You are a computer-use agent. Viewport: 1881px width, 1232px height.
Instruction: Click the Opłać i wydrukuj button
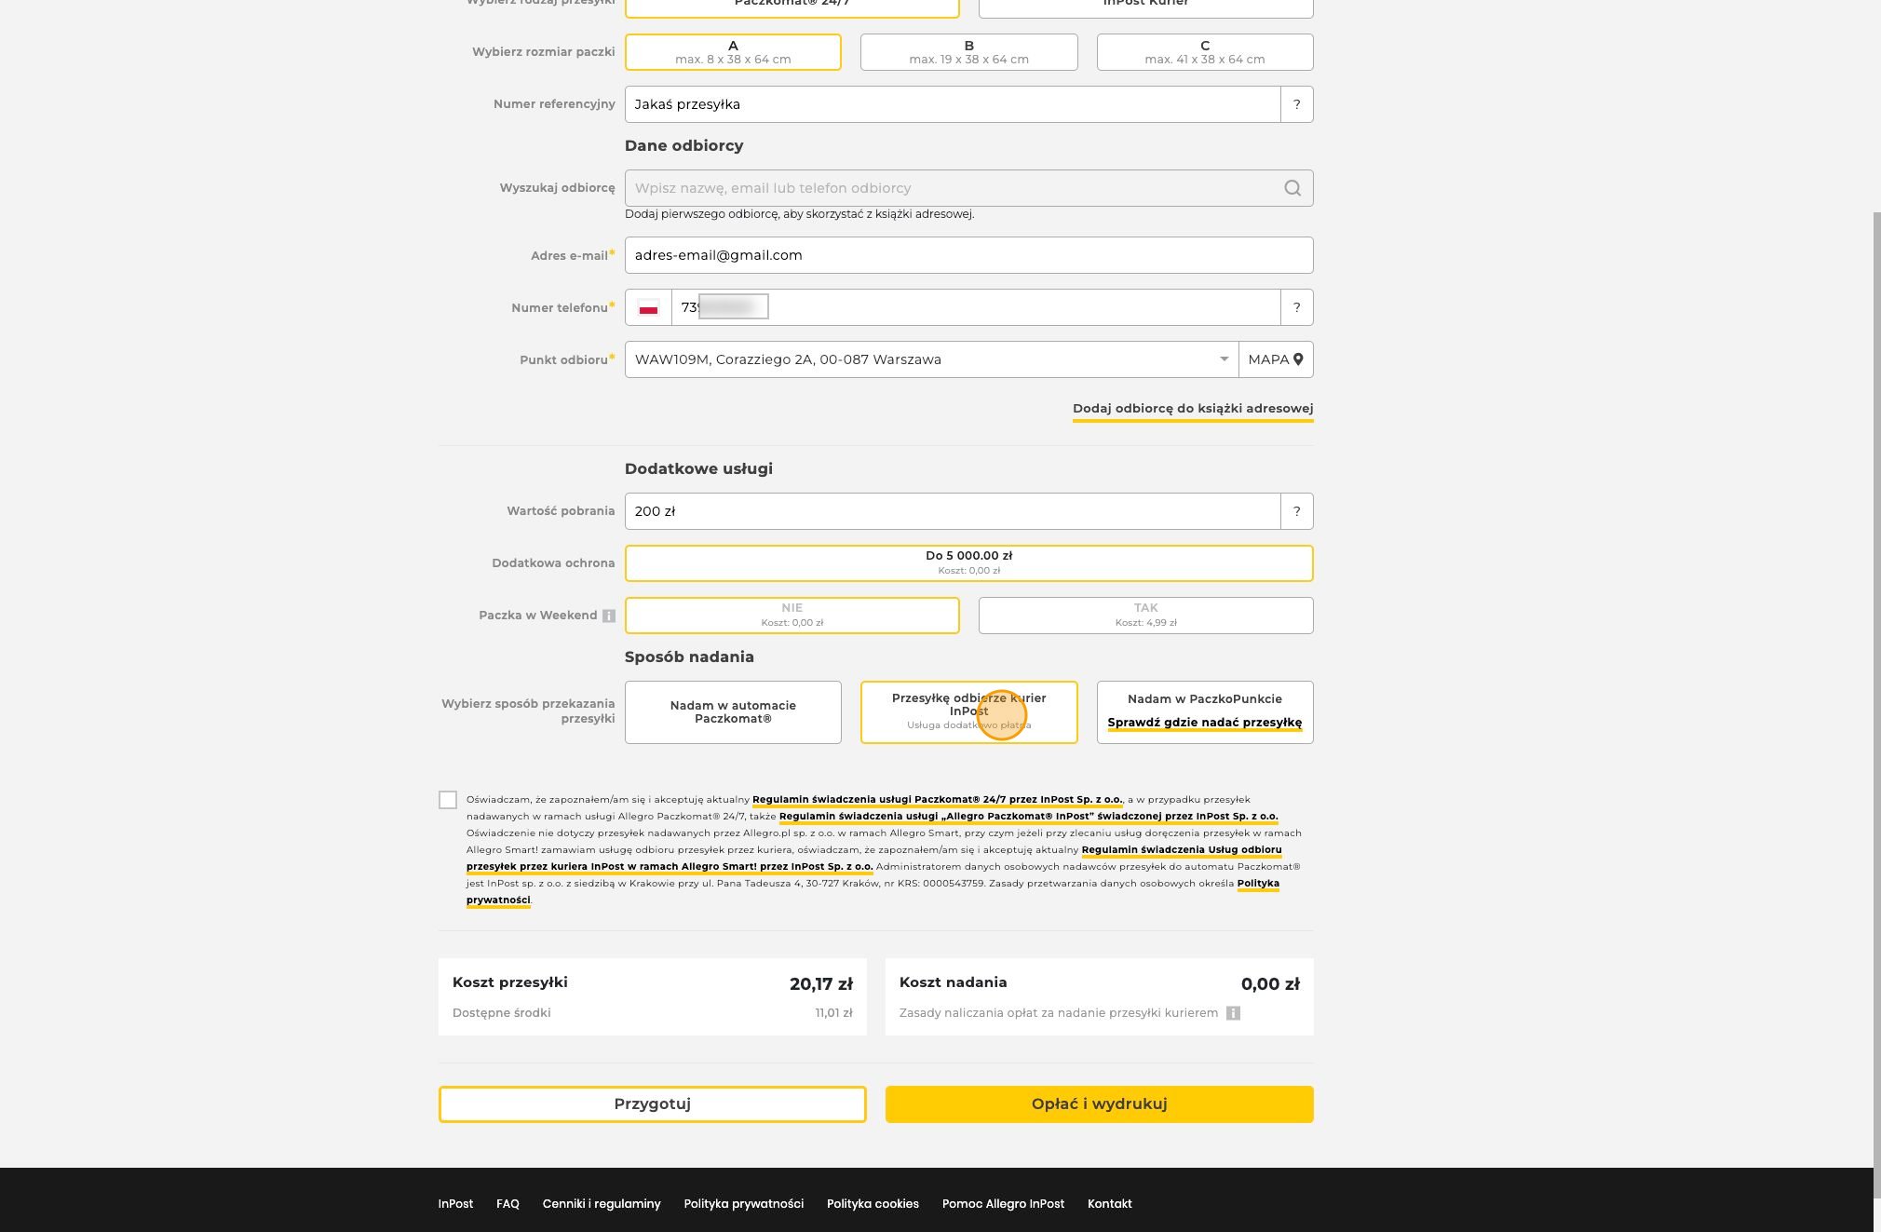tap(1099, 1104)
